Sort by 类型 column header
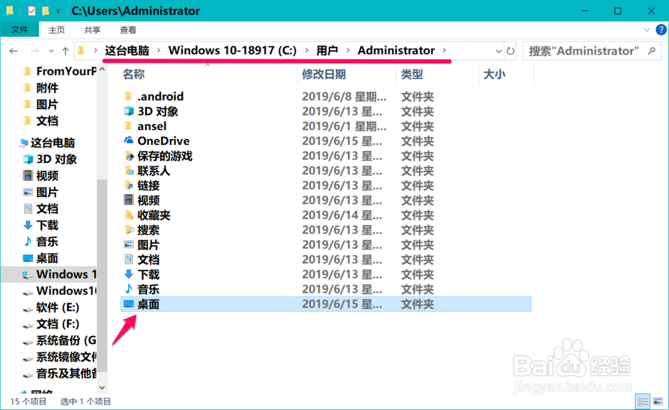669x410 pixels. click(411, 74)
